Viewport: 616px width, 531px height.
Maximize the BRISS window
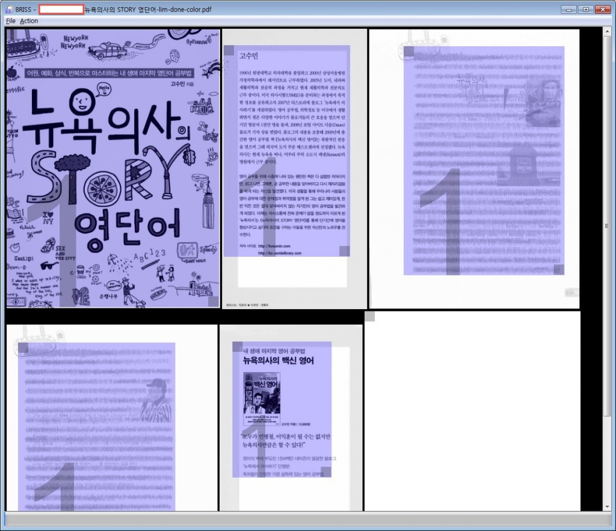point(586,10)
